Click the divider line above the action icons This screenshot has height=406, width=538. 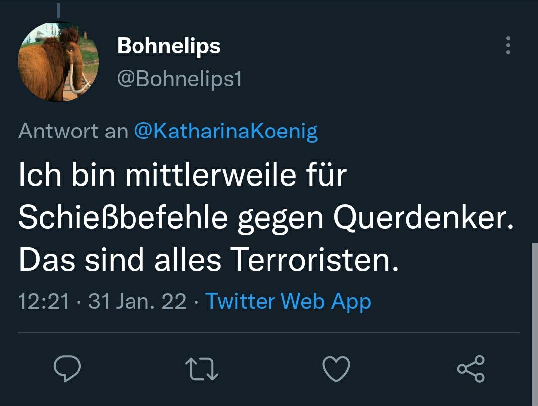click(x=269, y=332)
